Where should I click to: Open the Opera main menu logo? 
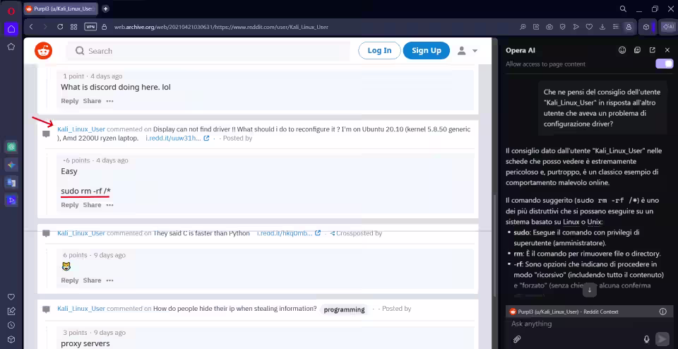11,11
